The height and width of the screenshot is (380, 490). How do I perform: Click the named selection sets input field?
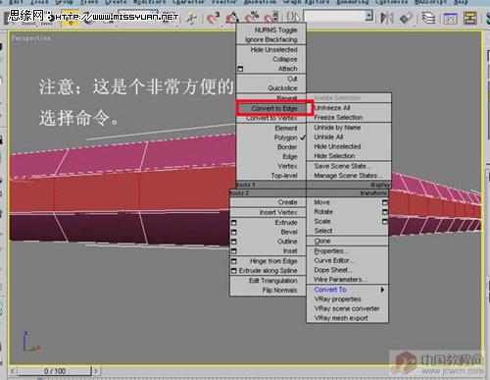[334, 16]
